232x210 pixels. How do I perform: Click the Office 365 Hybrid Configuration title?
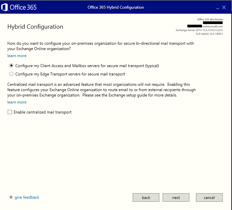tap(116, 7)
